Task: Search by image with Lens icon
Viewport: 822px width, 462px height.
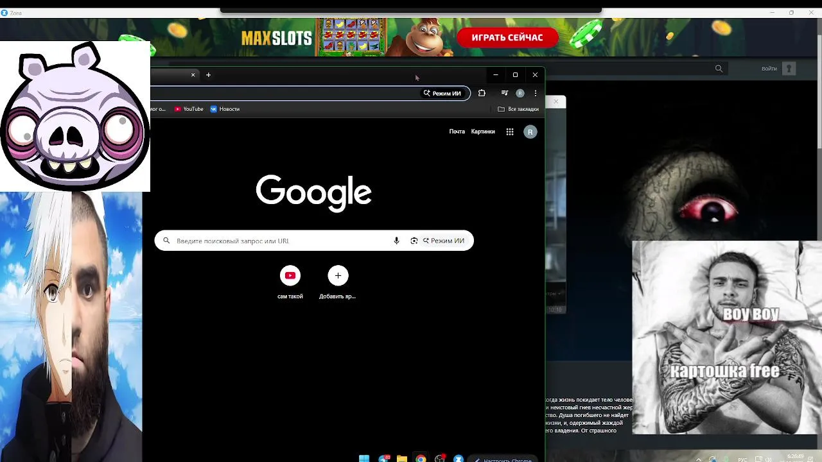Action: click(x=414, y=241)
